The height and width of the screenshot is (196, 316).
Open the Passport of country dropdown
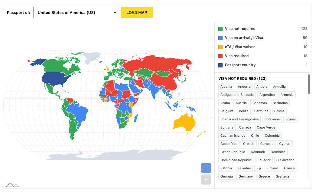coord(76,12)
